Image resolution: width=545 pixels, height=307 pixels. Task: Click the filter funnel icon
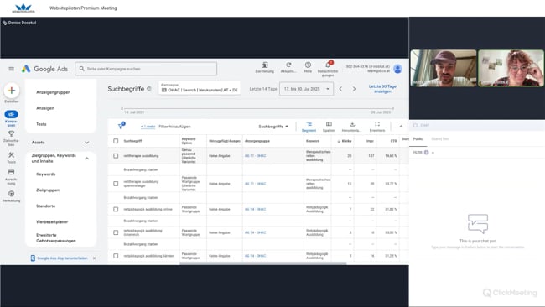[121, 126]
